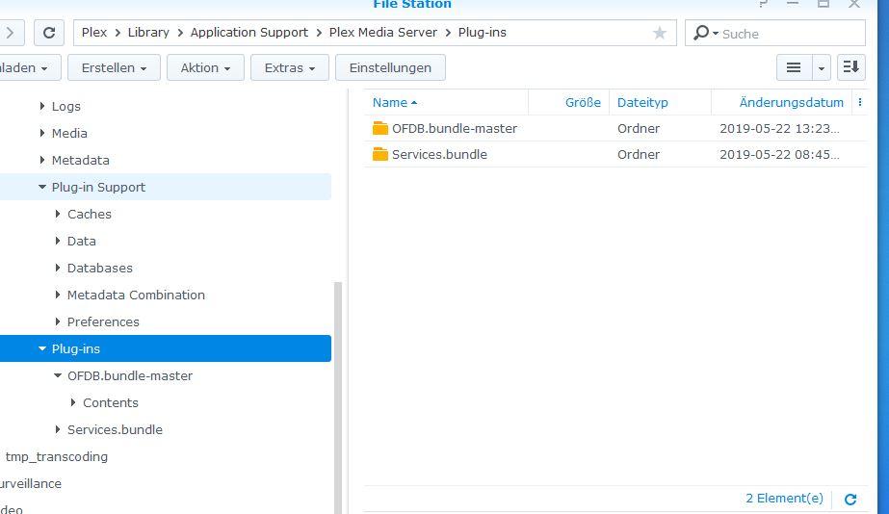Image resolution: width=889 pixels, height=514 pixels.
Task: Open the upload (laden) dropdown button
Action: tap(28, 68)
